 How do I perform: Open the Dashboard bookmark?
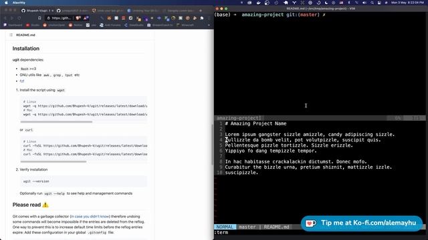point(13,25)
